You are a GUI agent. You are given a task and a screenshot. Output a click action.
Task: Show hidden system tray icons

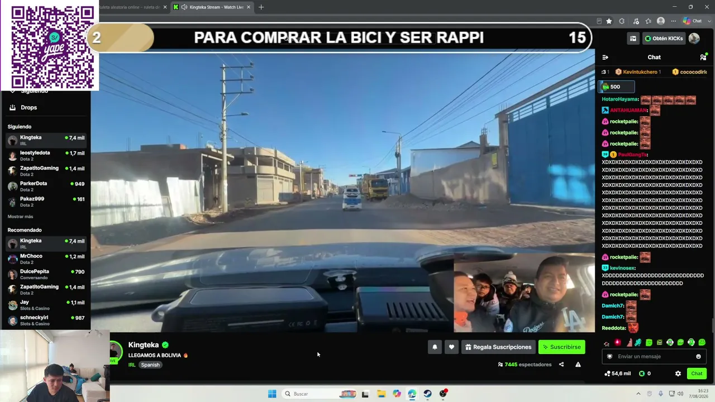(x=638, y=394)
